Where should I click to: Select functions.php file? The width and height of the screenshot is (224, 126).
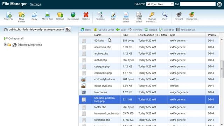(102, 120)
